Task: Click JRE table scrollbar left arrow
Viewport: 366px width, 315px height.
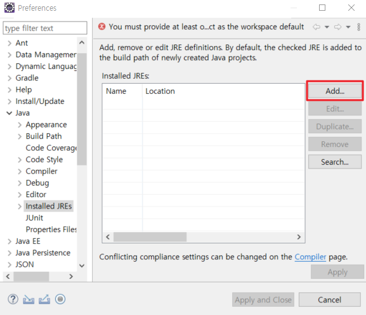Action: pos(108,237)
